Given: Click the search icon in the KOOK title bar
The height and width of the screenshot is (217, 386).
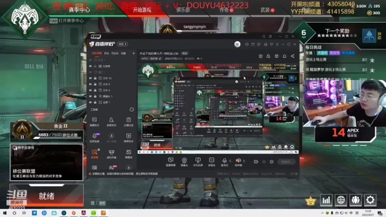Looking at the screenshot, I should 263,37.
